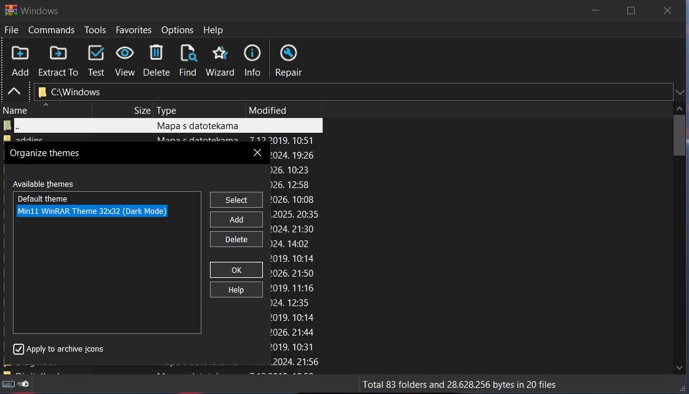Open the Find tool

point(188,53)
